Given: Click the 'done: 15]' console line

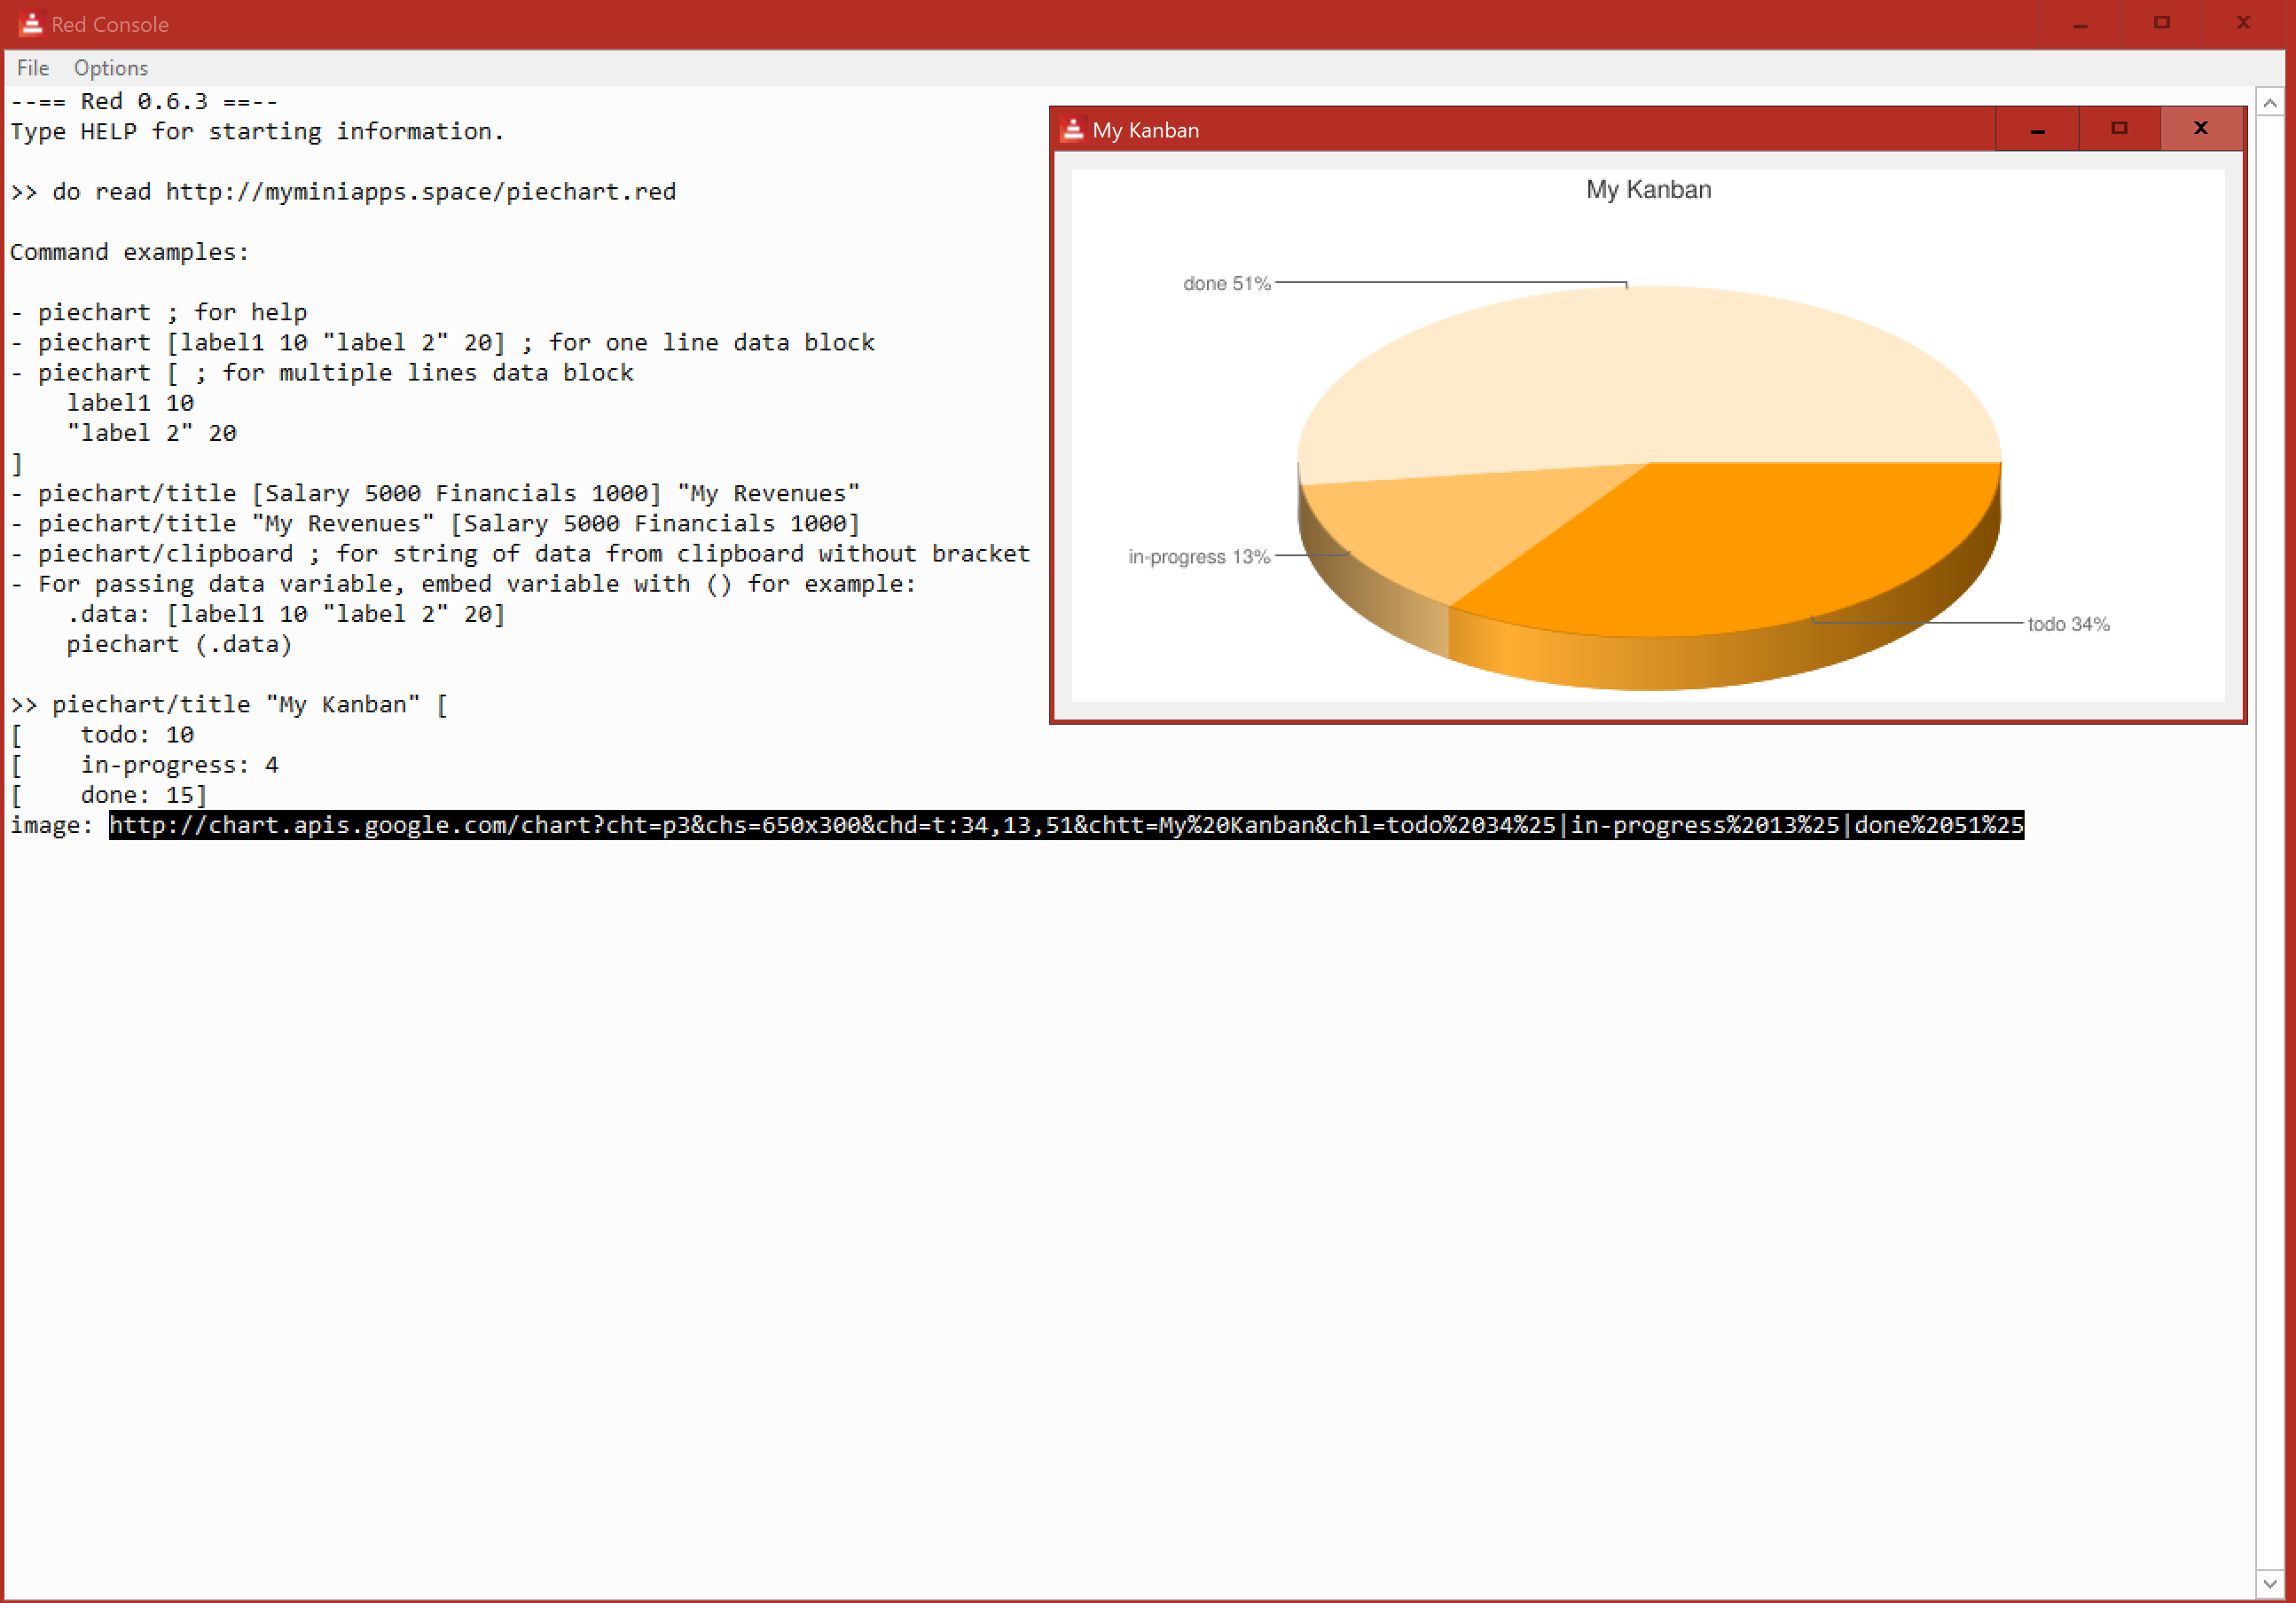Looking at the screenshot, I should tap(143, 795).
